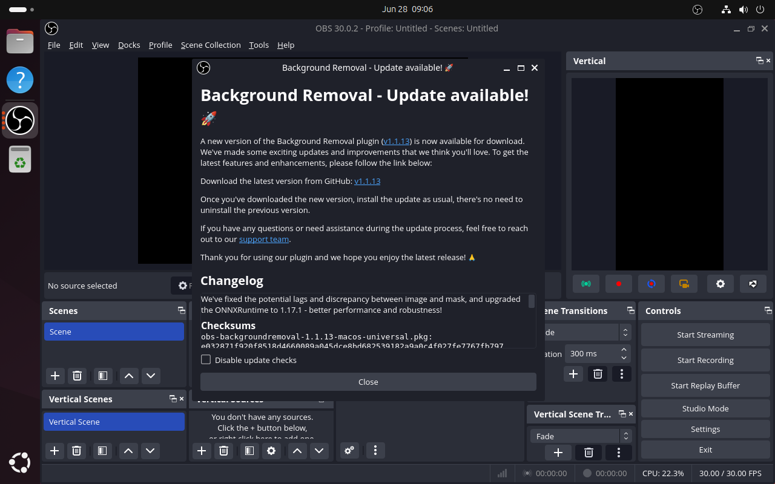Open the support team link
Viewport: 775px width, 484px height.
pos(264,239)
